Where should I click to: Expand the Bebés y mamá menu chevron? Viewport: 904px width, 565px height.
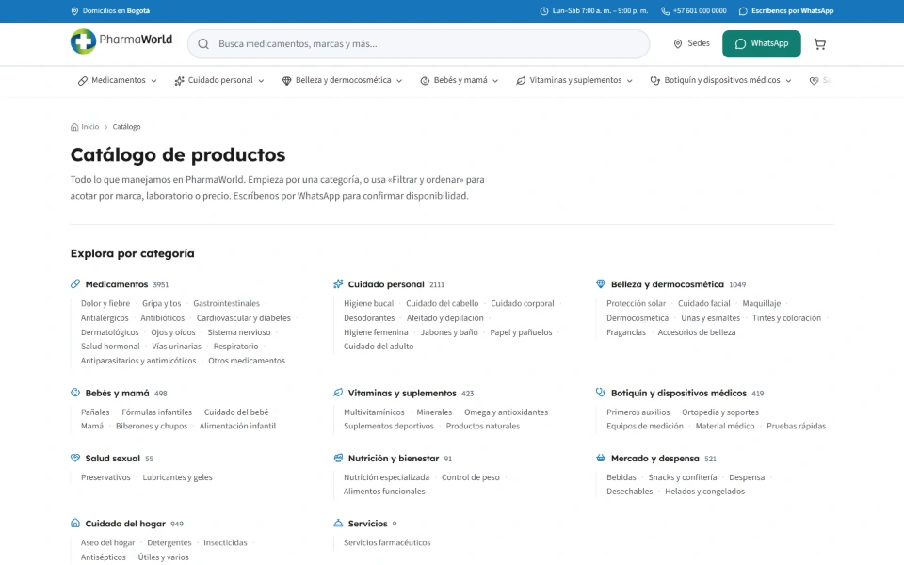[x=495, y=81]
